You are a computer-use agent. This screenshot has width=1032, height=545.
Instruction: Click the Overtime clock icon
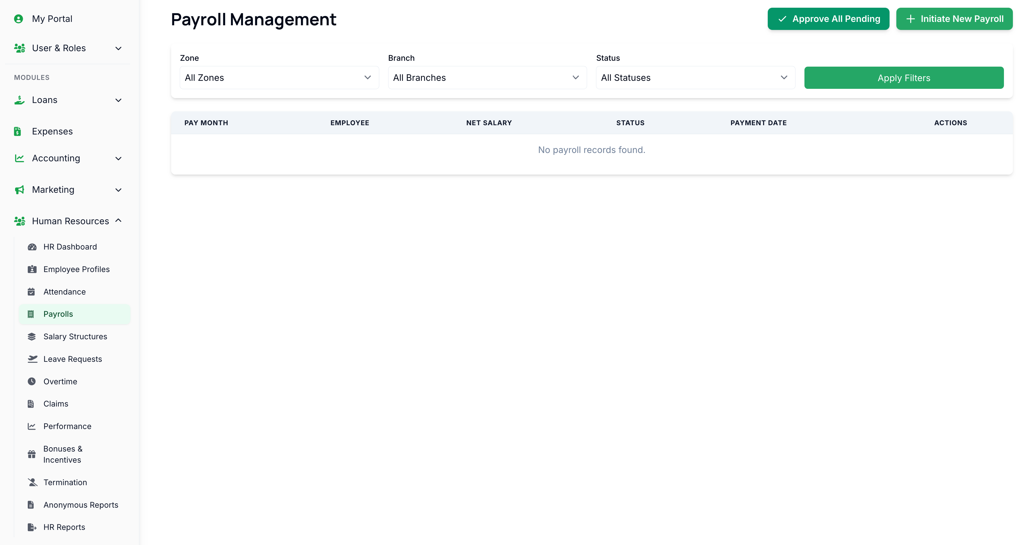[32, 381]
